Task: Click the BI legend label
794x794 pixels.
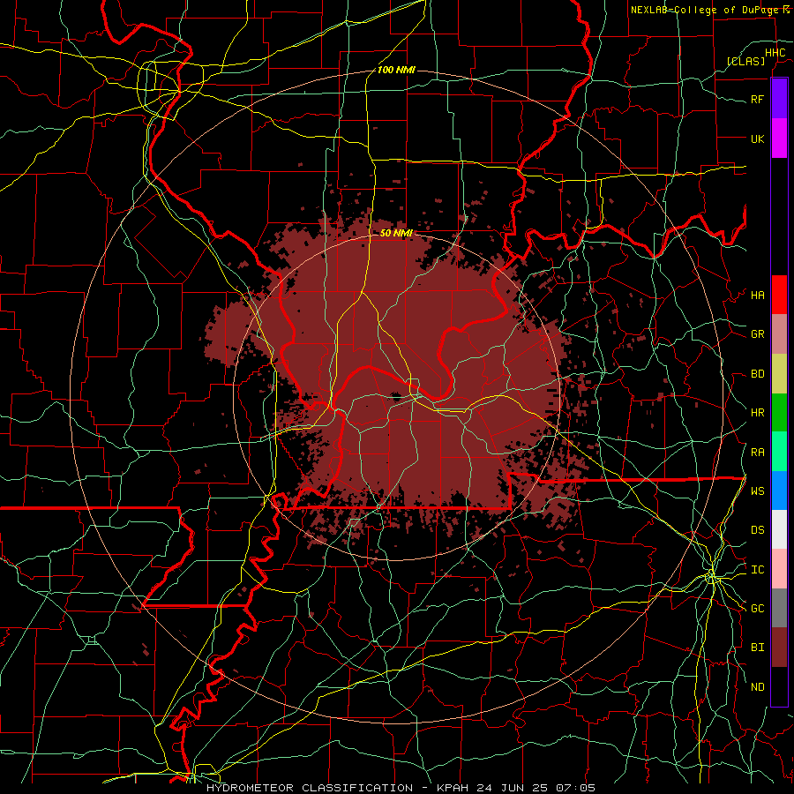Action: click(757, 648)
